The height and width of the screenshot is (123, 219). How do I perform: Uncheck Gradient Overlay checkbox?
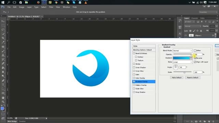[x=134, y=82]
